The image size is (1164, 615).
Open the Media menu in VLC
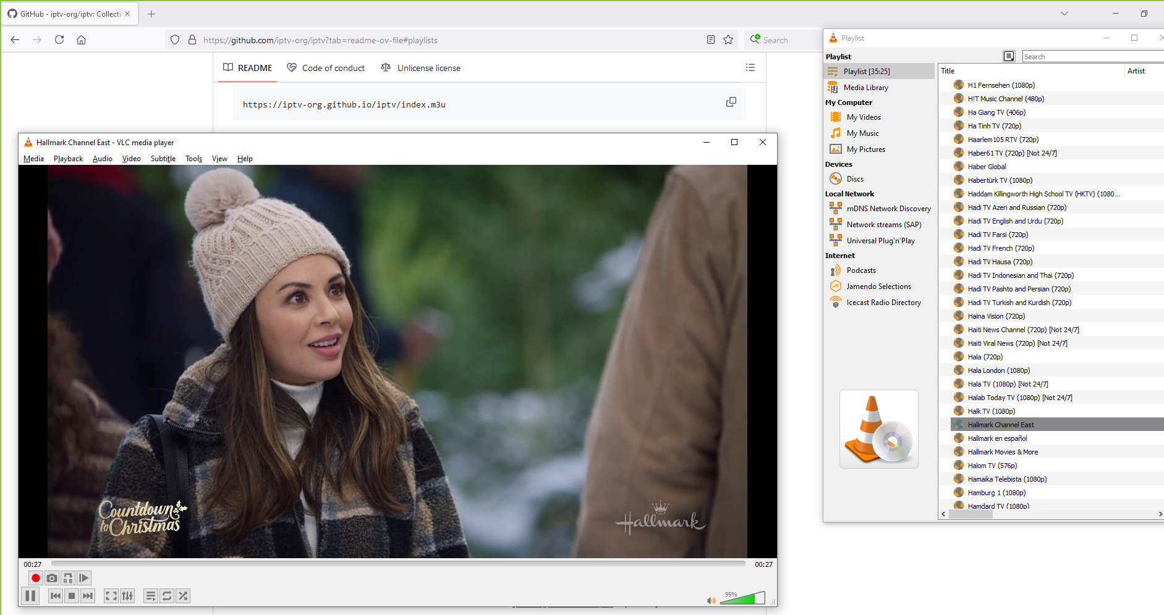tap(33, 159)
